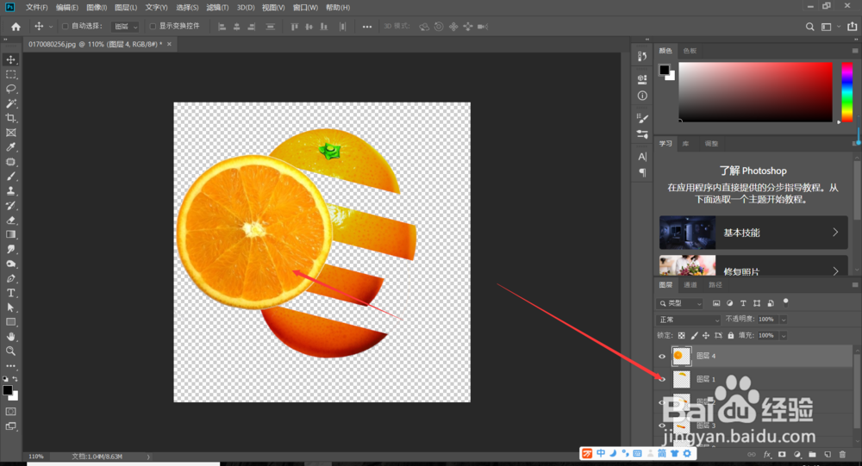Click the more options ellipsis in options bar
This screenshot has height=466, width=862.
pyautogui.click(x=366, y=27)
